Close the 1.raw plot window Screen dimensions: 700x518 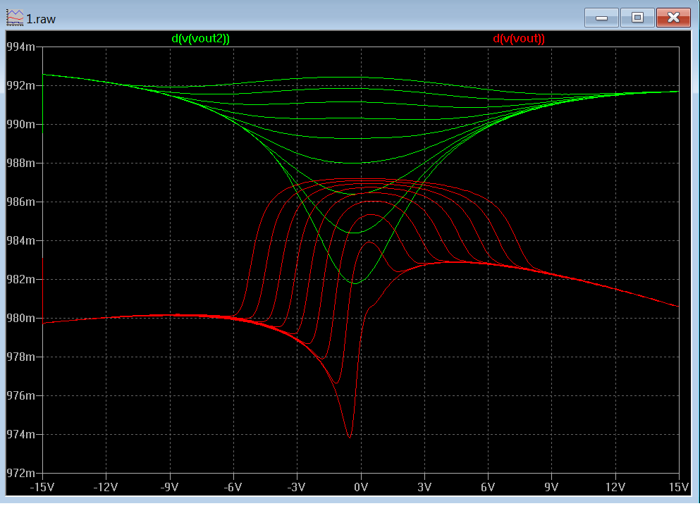[673, 18]
